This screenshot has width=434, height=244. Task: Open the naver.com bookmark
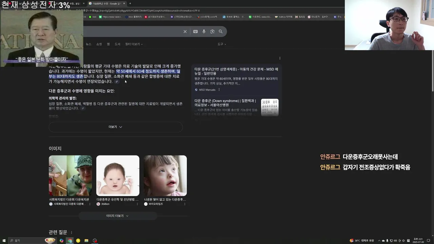(x=111, y=17)
